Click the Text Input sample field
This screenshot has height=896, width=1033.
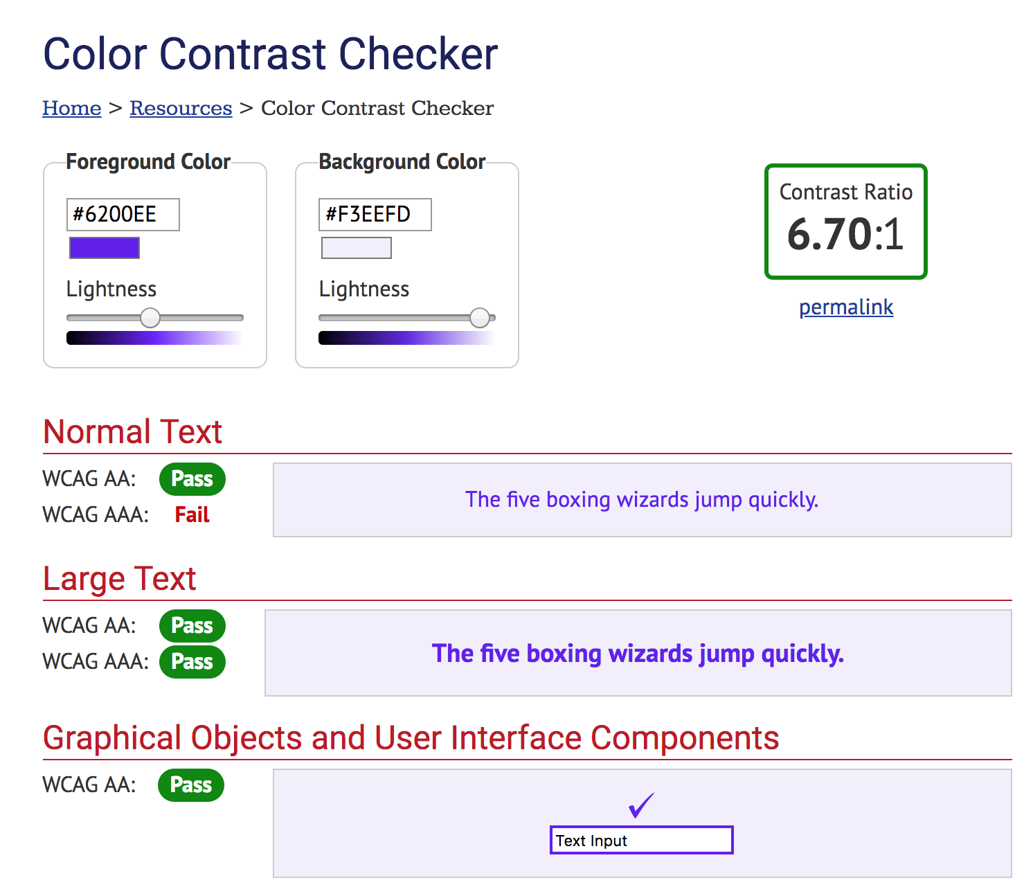tap(640, 839)
